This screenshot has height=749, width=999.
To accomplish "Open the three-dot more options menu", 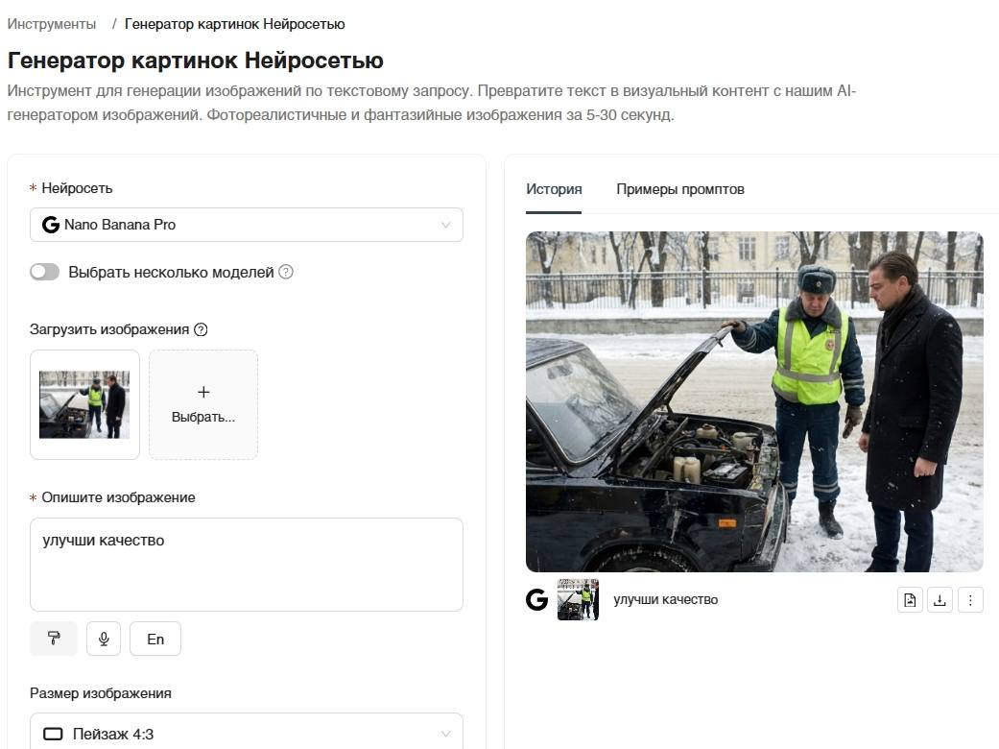I will (x=970, y=600).
